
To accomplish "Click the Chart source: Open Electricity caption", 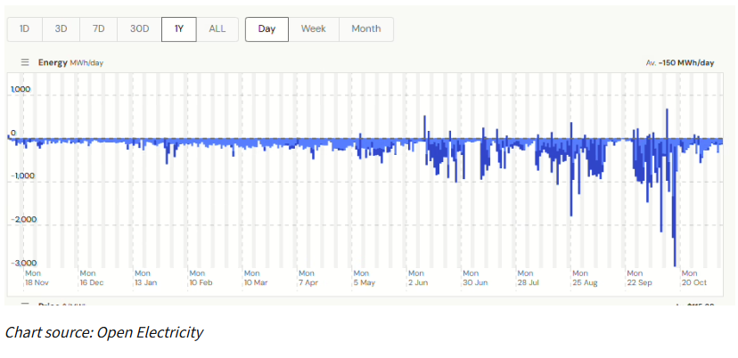I will [x=104, y=332].
